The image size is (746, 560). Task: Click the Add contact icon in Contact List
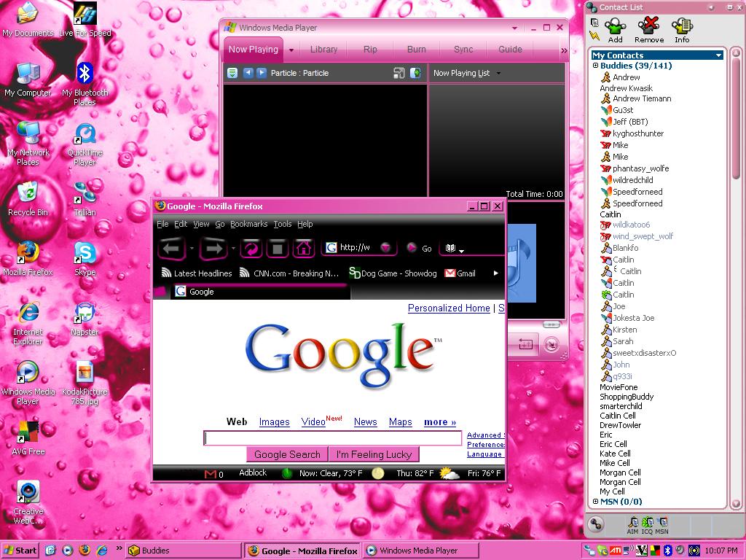615,30
